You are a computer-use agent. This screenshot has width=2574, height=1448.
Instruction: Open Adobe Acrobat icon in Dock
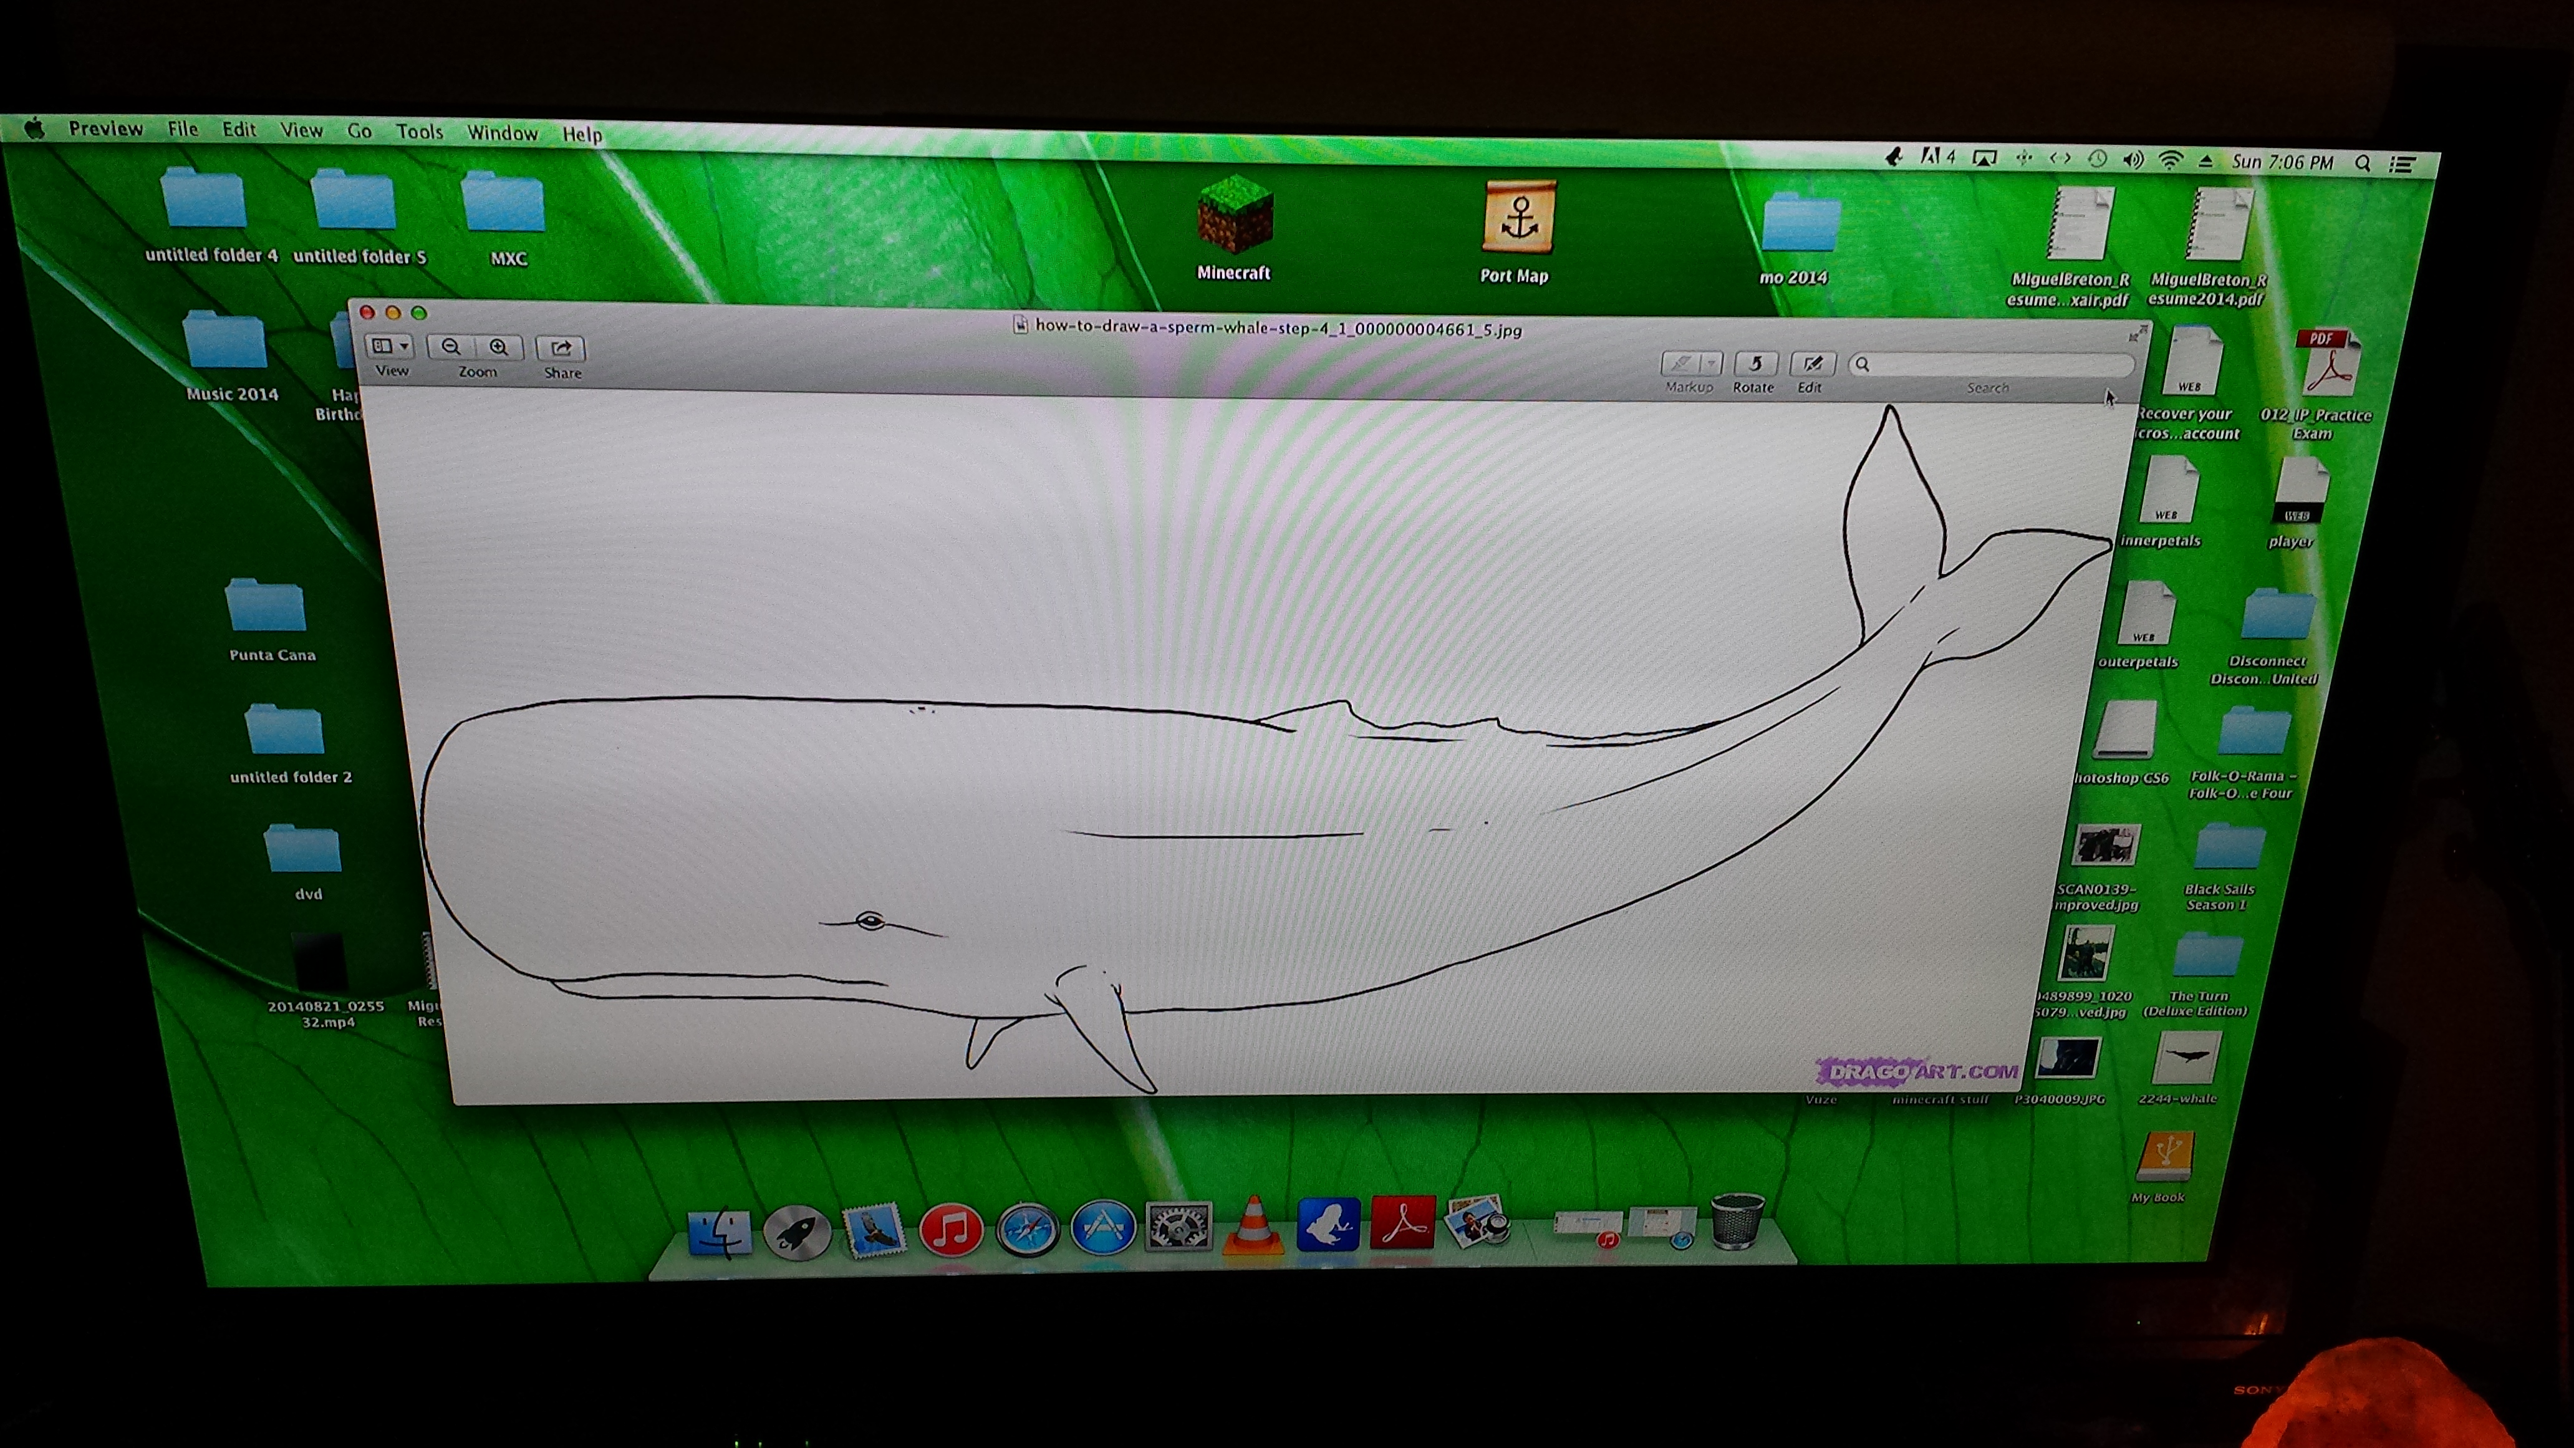1402,1222
